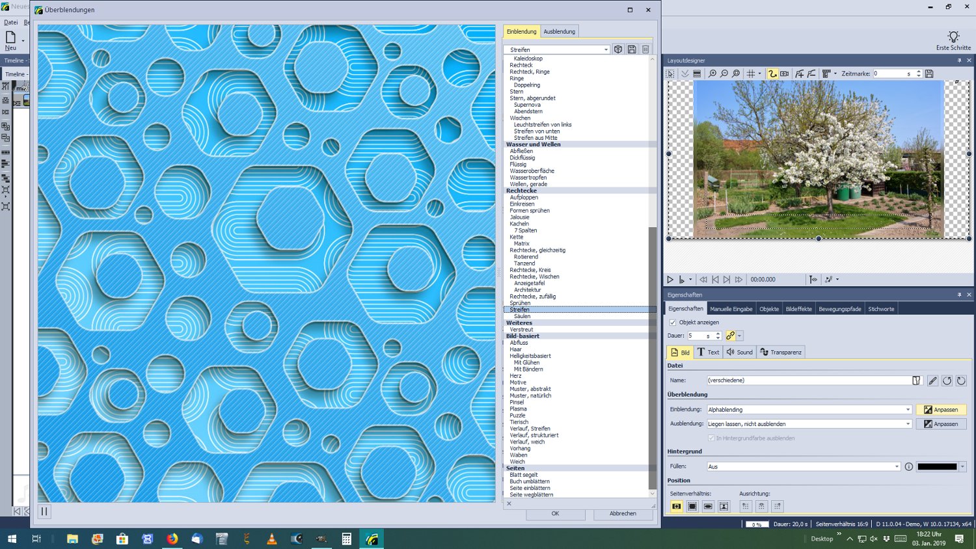Pause the transition preview
The height and width of the screenshot is (549, 976).
coord(44,511)
